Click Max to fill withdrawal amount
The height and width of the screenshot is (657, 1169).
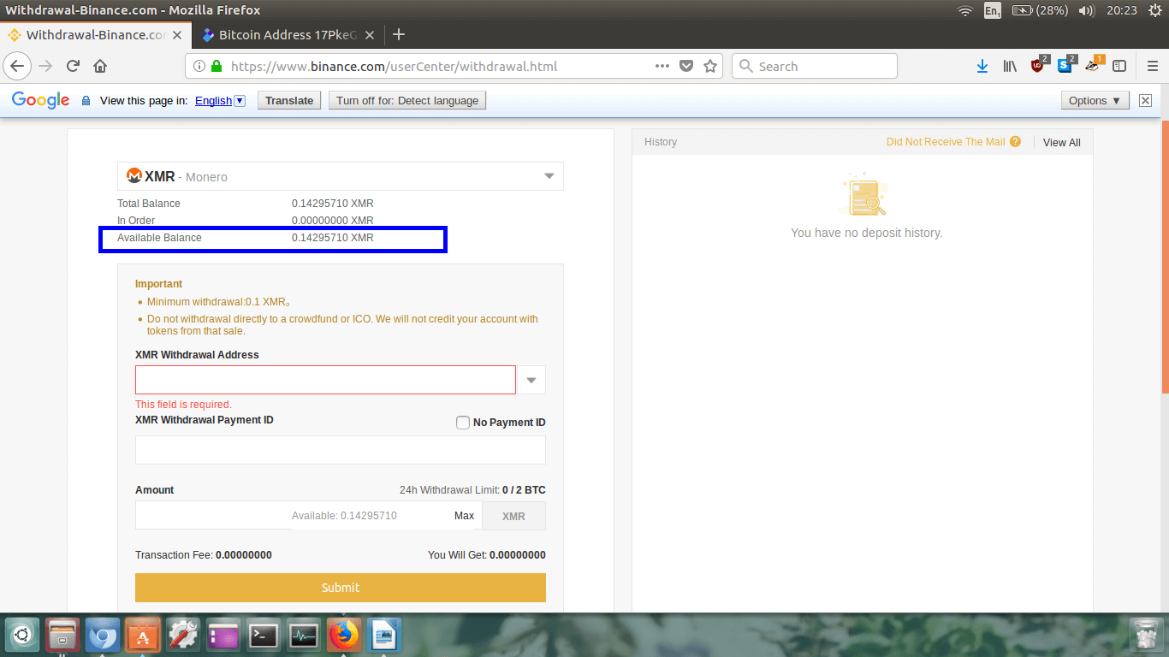(464, 516)
